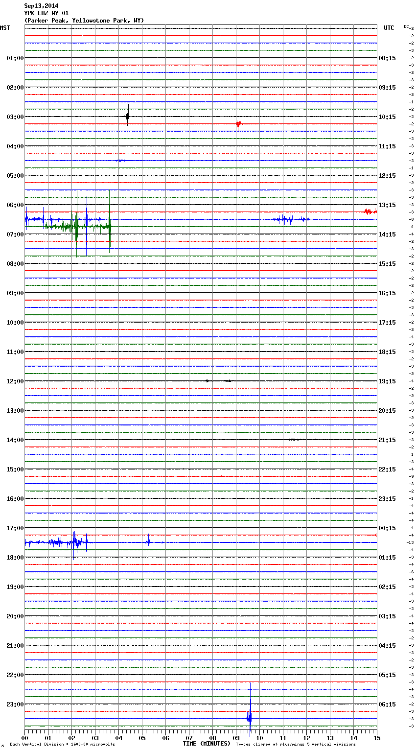
Task: Click the red event on the 10:15 UTC trace
Action: click(x=239, y=124)
